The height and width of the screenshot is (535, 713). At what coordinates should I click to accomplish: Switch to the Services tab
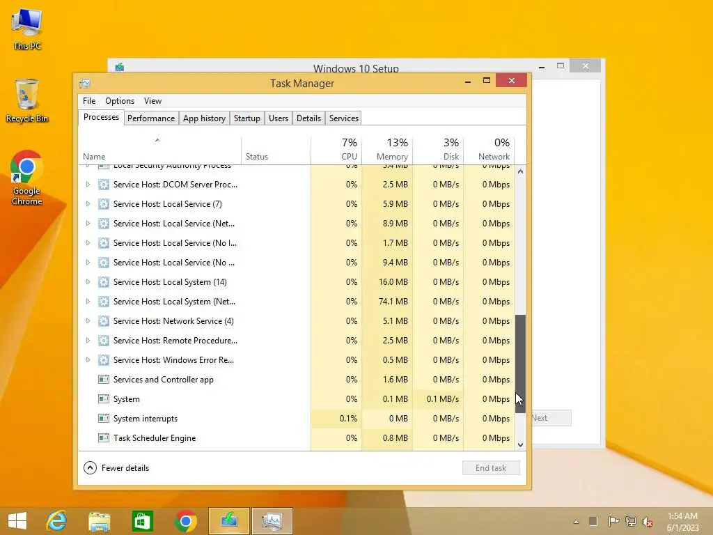pyautogui.click(x=344, y=118)
